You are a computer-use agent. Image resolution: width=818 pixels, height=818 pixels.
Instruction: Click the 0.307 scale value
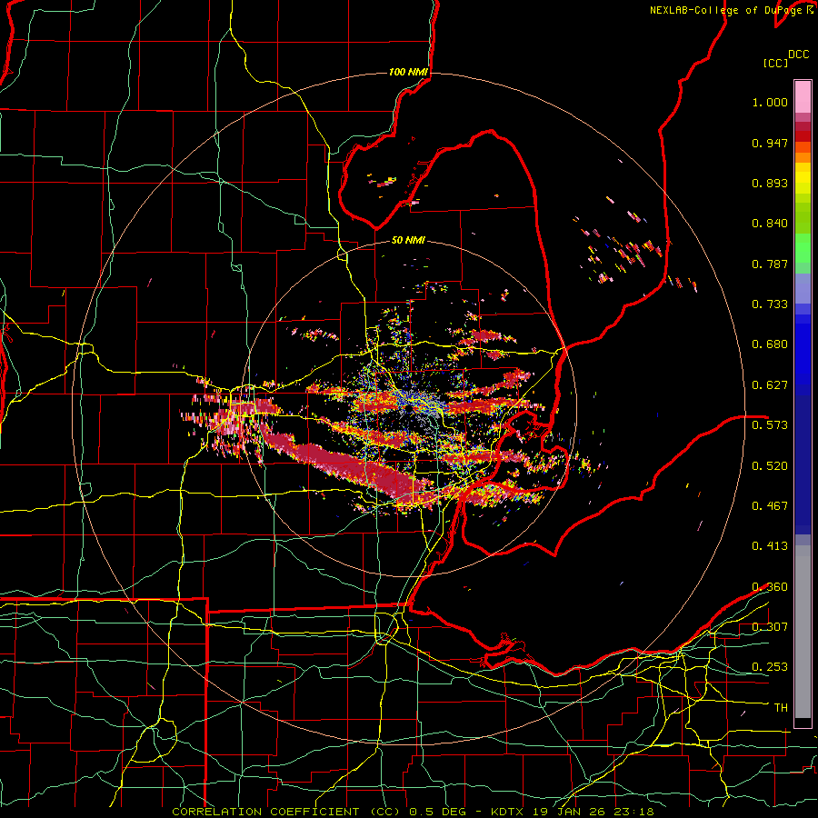(770, 627)
